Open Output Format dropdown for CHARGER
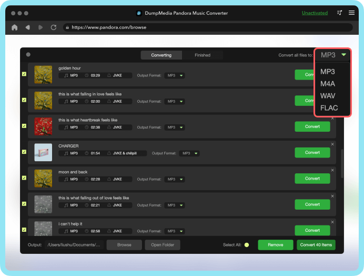364x276 pixels. [x=189, y=153]
